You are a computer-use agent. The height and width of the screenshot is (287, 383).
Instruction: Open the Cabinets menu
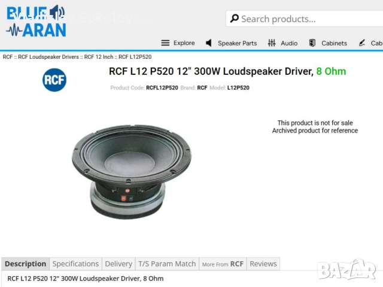(x=334, y=43)
